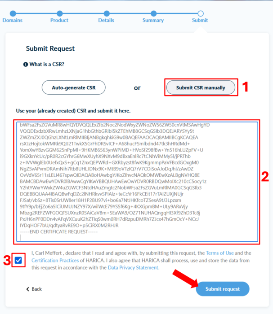The height and width of the screenshot is (314, 273).
Task: Open the Data Privacy Statement link
Action: coord(134,268)
